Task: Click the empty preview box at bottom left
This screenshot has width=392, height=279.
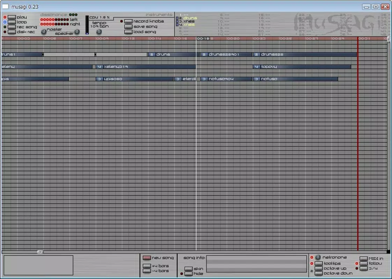Action: tap(38, 265)
